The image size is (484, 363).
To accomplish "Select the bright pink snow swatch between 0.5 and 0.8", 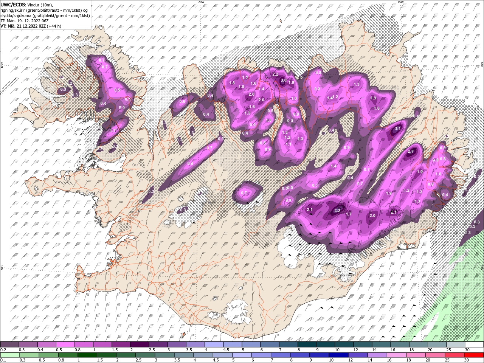I will (x=65, y=344).
